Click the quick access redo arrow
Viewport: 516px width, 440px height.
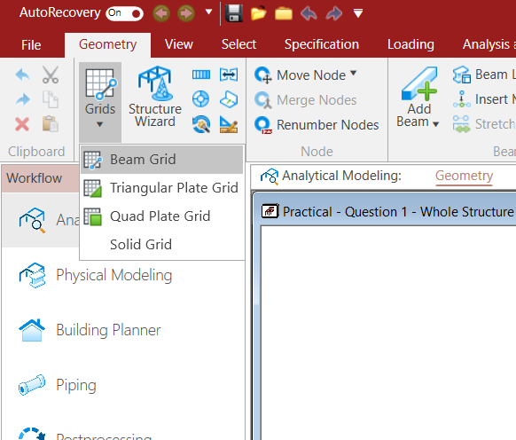pyautogui.click(x=333, y=14)
